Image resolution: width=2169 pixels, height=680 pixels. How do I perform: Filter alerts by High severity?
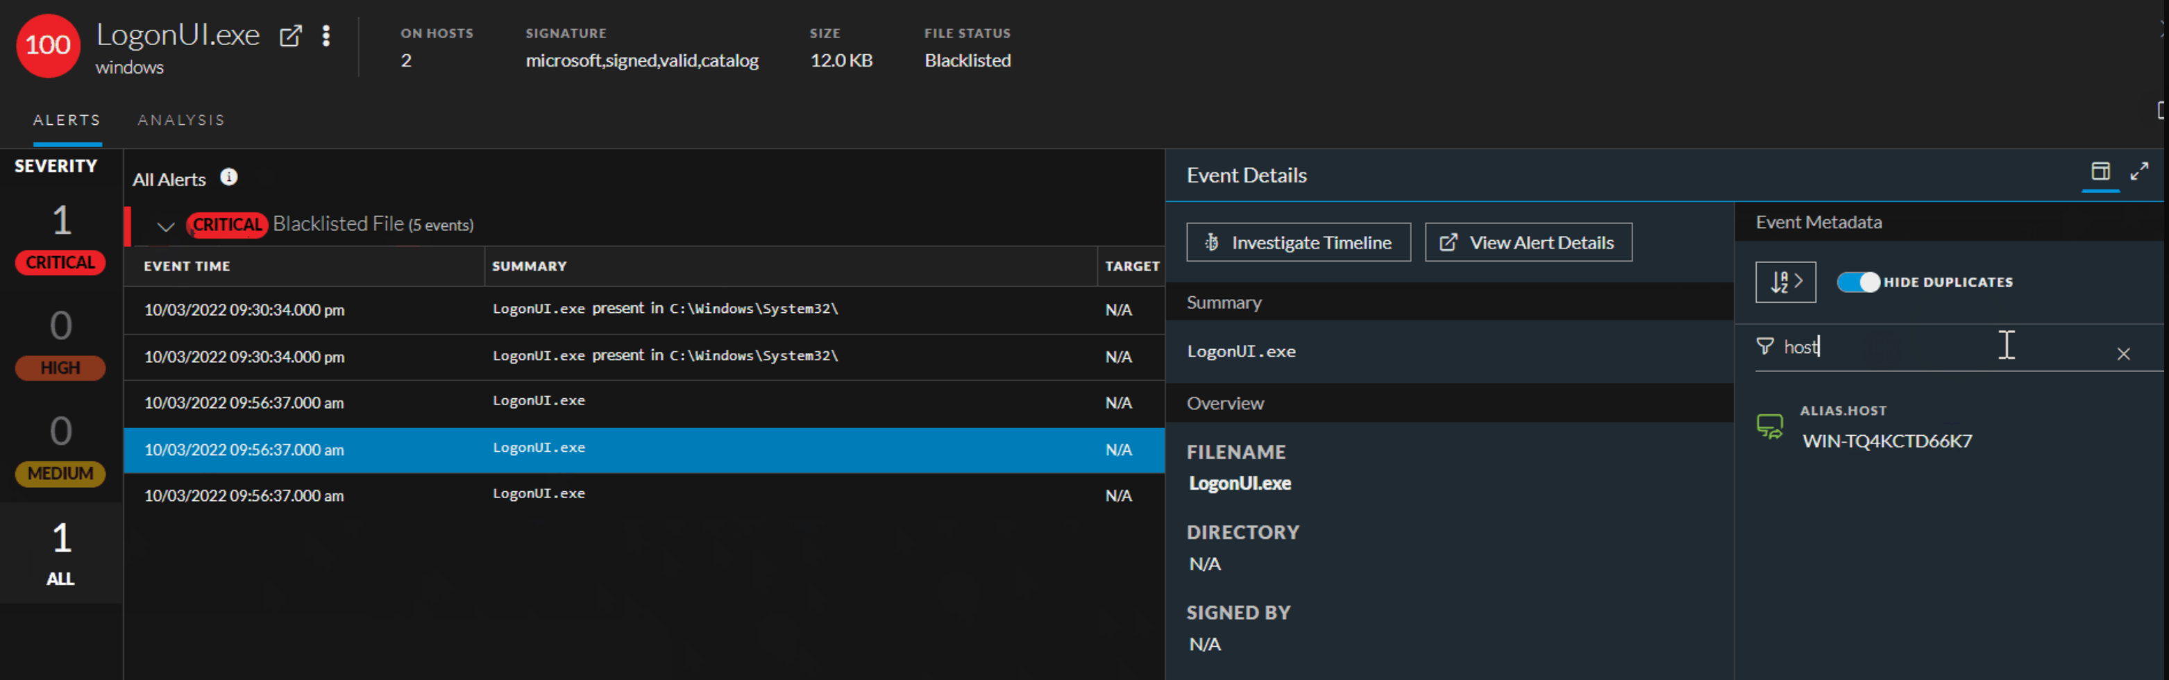[60, 368]
